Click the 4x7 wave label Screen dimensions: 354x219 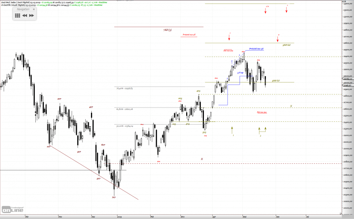(x=91, y=107)
